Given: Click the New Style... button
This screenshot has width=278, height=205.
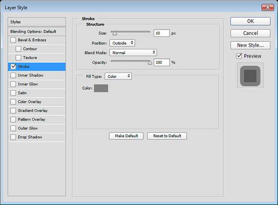Looking at the screenshot, I should (250, 45).
